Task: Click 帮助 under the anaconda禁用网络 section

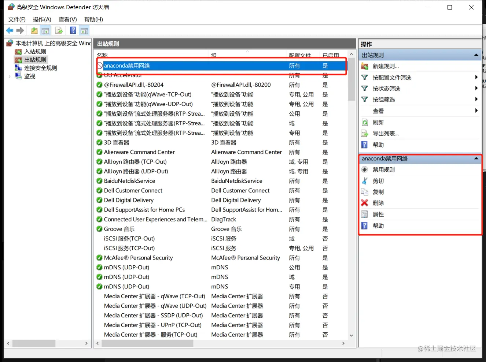Action: [x=378, y=226]
